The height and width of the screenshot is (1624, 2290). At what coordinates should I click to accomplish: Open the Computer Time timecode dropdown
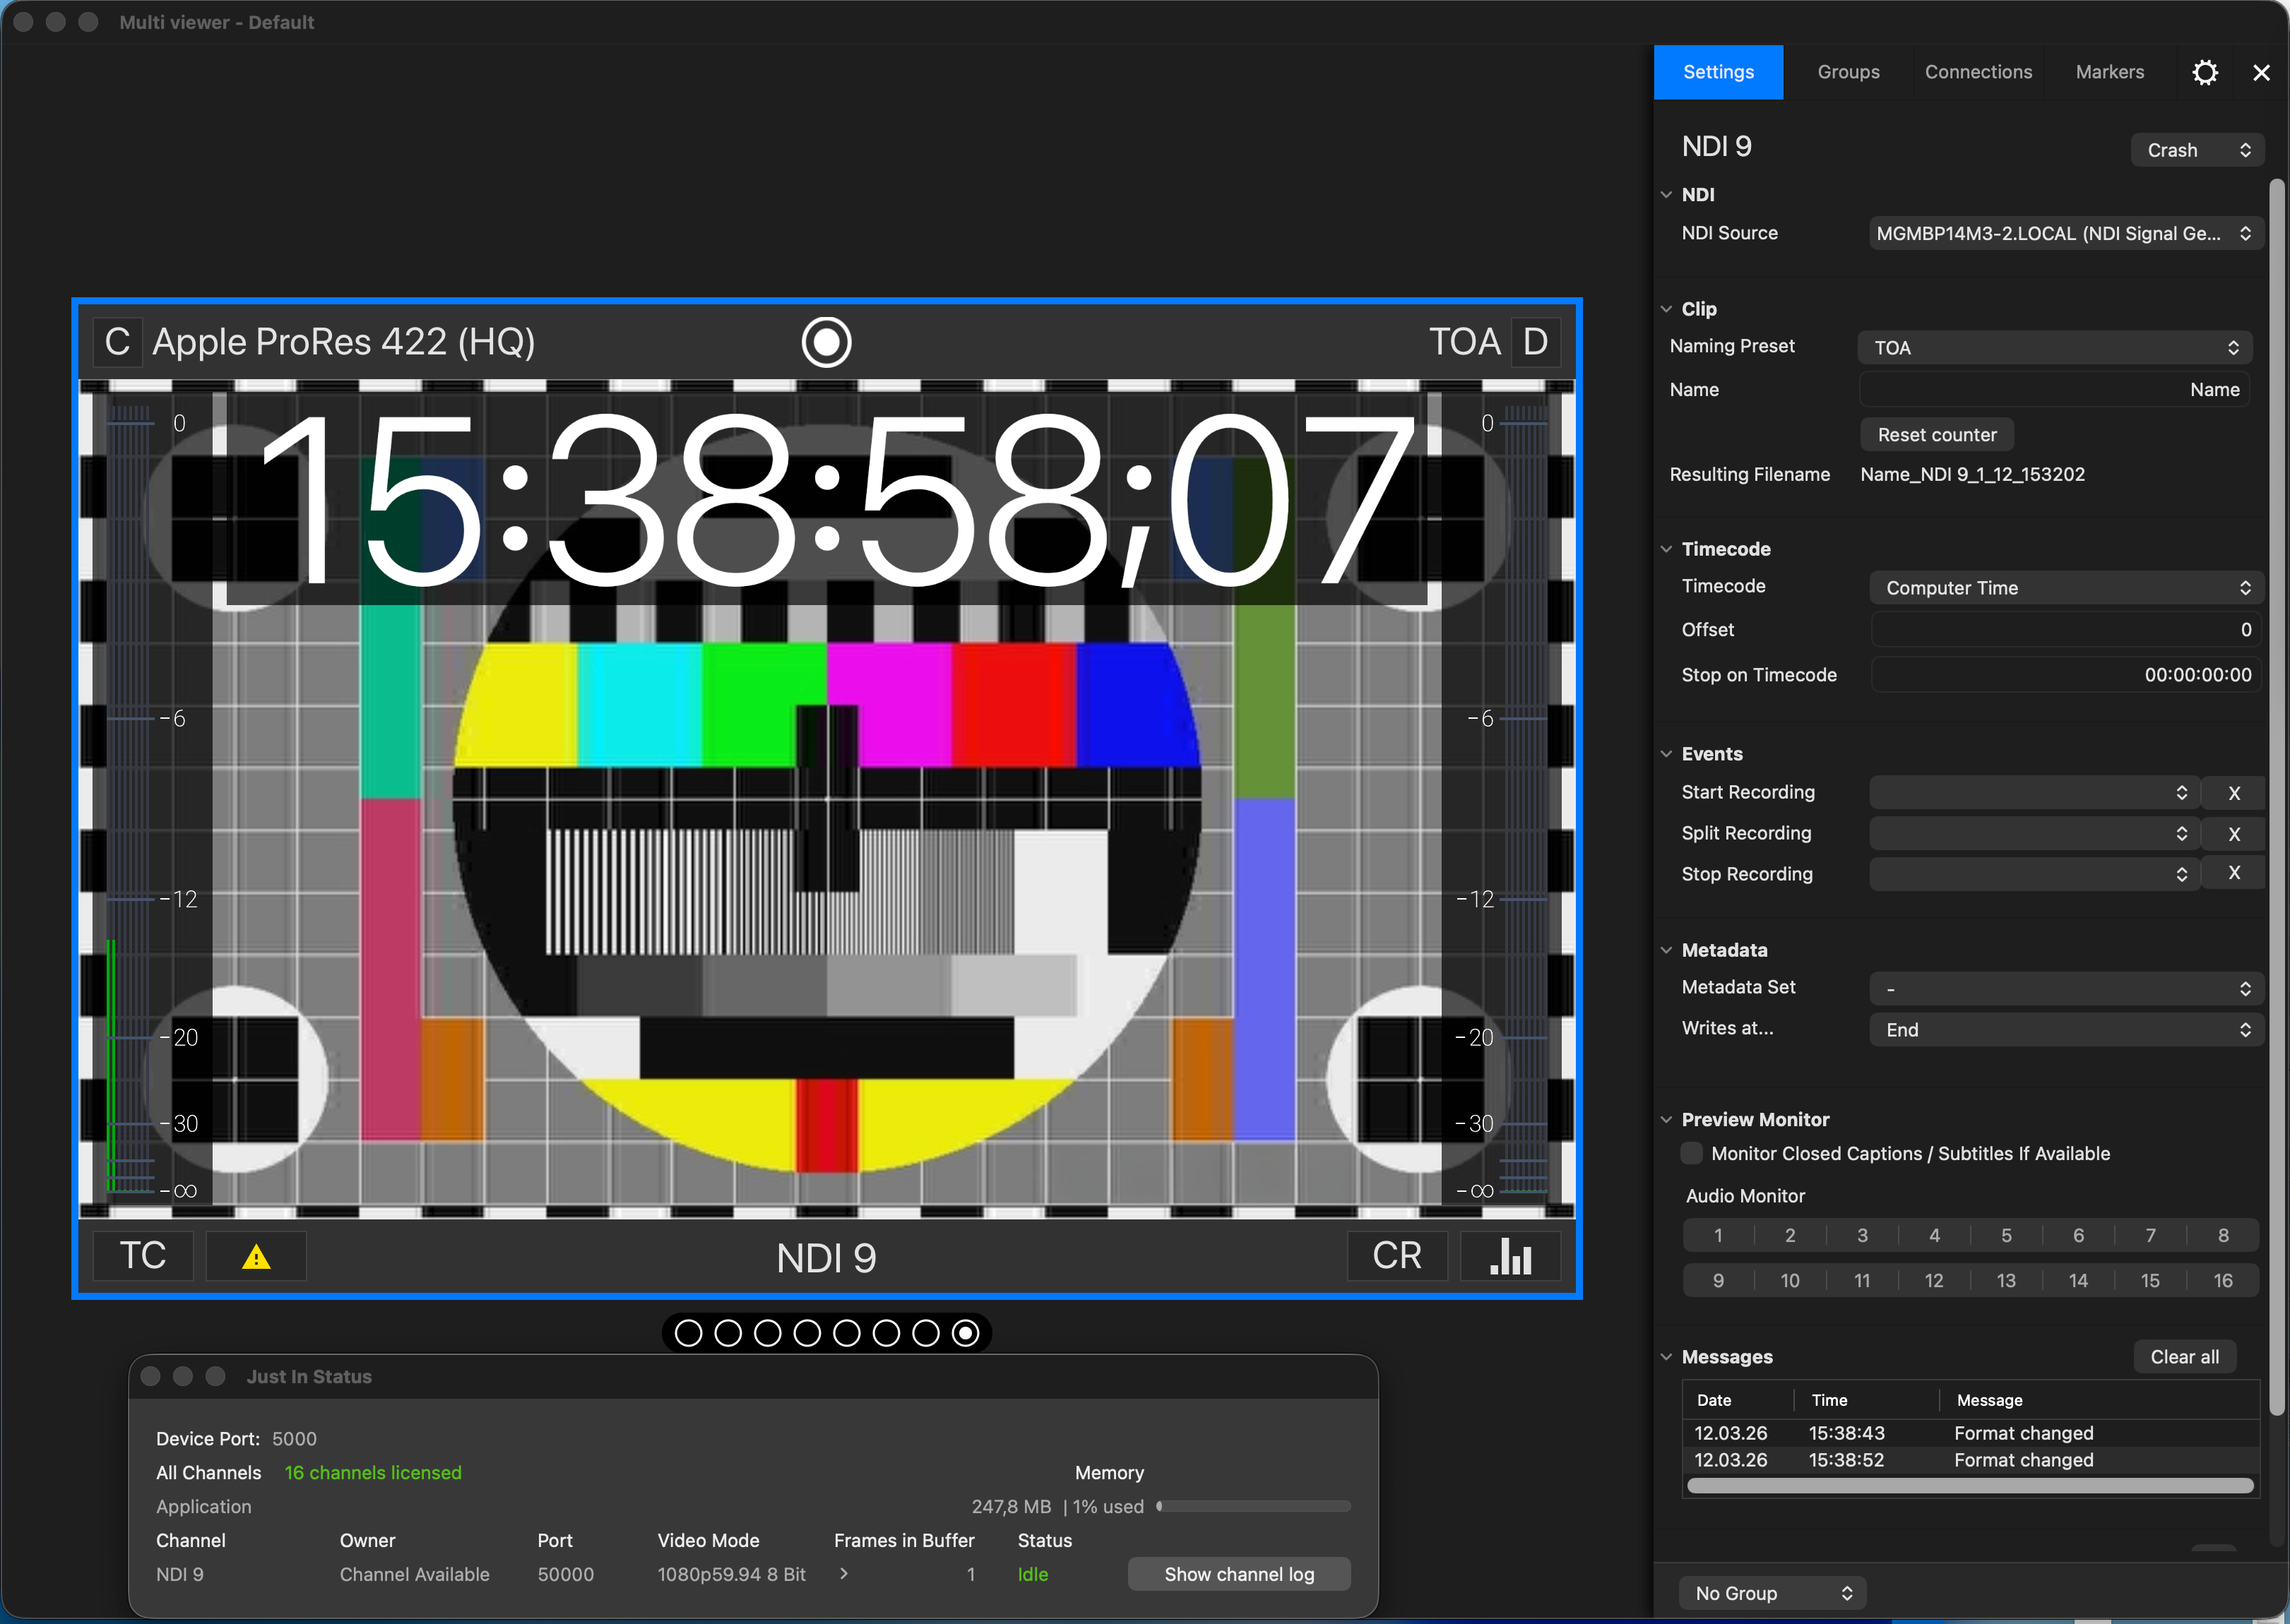tap(2065, 588)
